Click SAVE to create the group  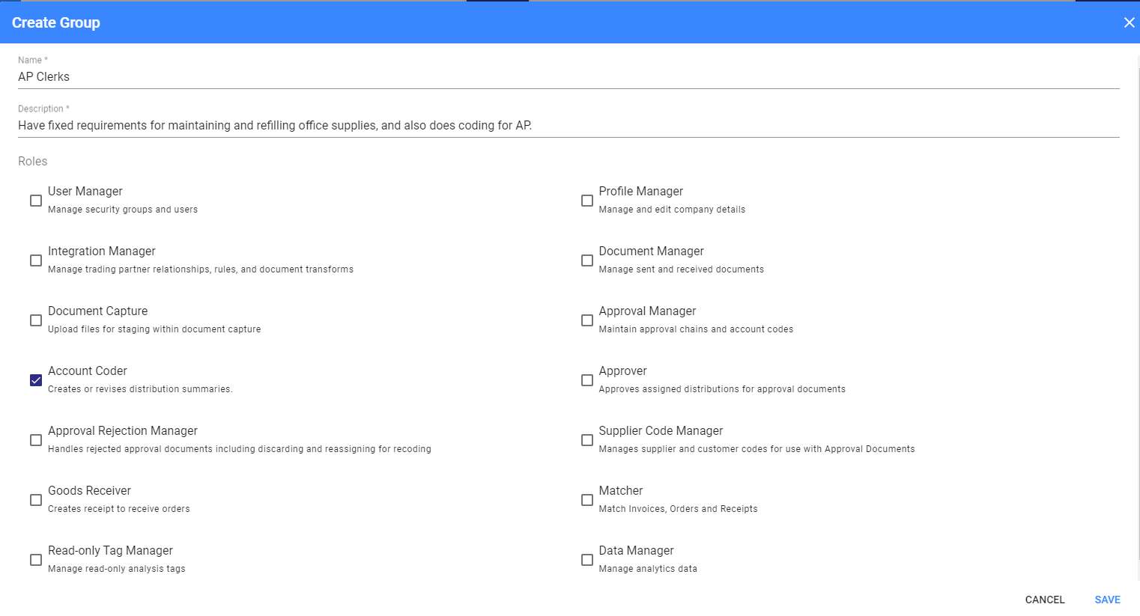pos(1107,600)
